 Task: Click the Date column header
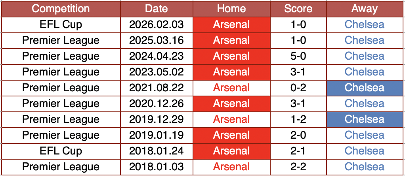point(157,9)
